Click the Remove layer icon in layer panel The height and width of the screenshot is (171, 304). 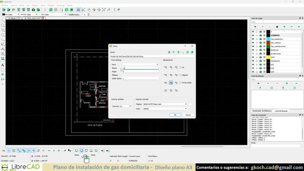[x=292, y=27]
